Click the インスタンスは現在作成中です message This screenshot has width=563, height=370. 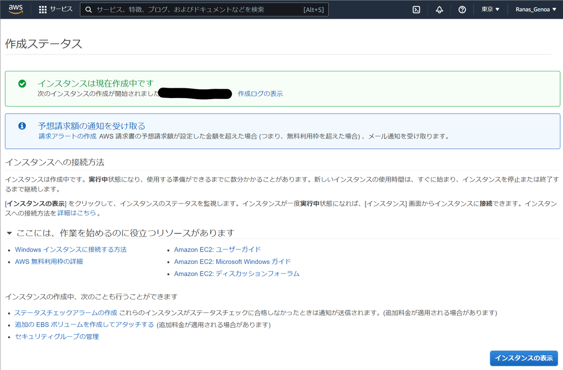(96, 84)
